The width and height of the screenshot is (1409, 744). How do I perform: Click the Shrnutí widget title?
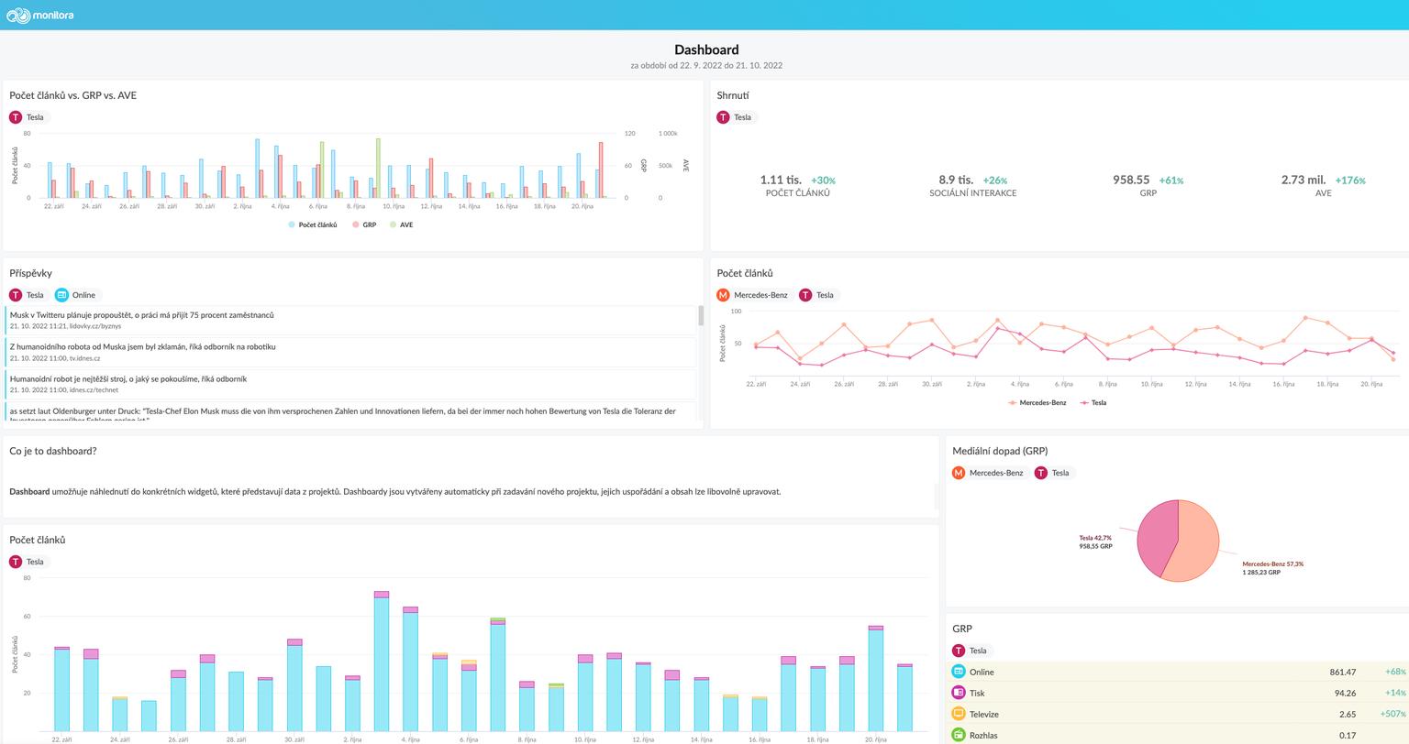point(733,95)
